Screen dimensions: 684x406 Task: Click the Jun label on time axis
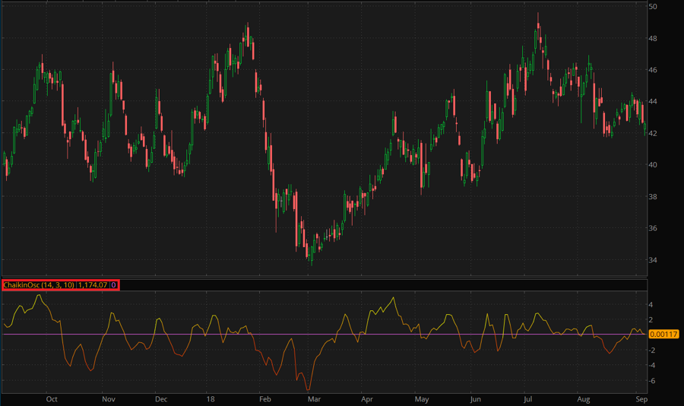[x=475, y=398]
